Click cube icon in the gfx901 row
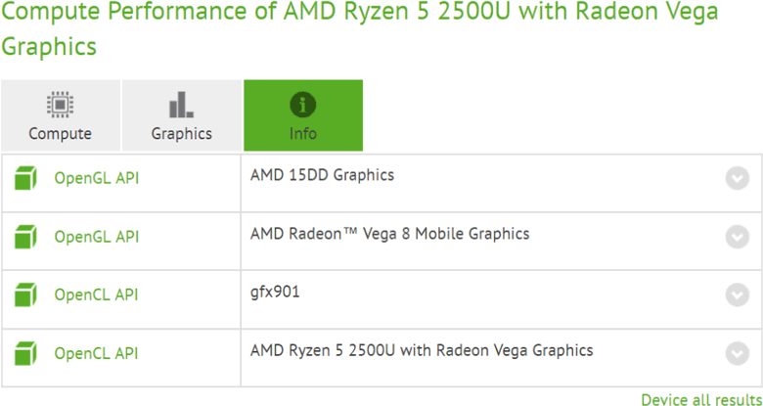763x406 pixels. click(x=26, y=294)
